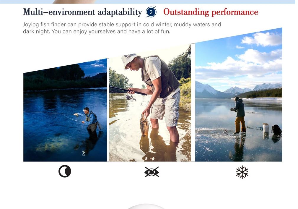The width and height of the screenshot is (298, 209).
Task: Click the Multi-environment adaptability heading
Action: click(x=82, y=12)
